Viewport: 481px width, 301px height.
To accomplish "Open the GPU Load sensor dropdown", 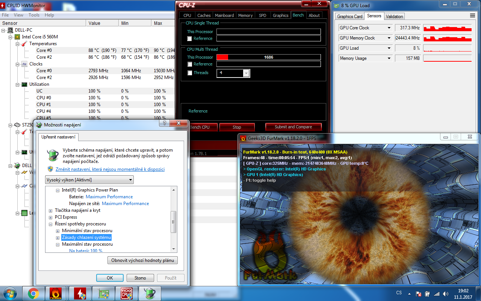I will 389,48.
